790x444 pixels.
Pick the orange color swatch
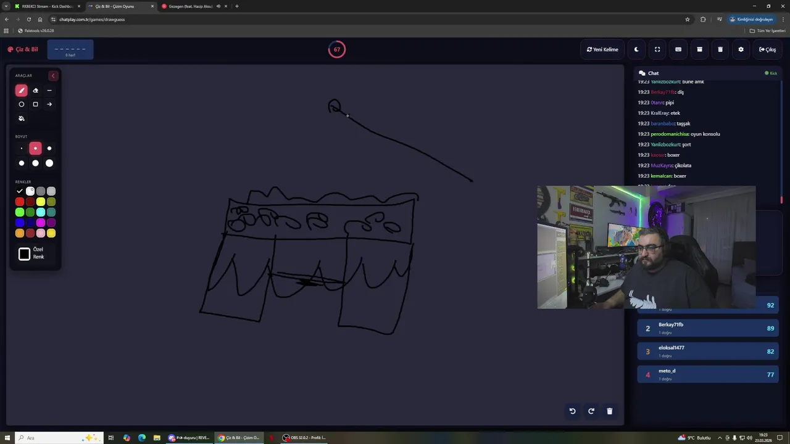pyautogui.click(x=20, y=233)
